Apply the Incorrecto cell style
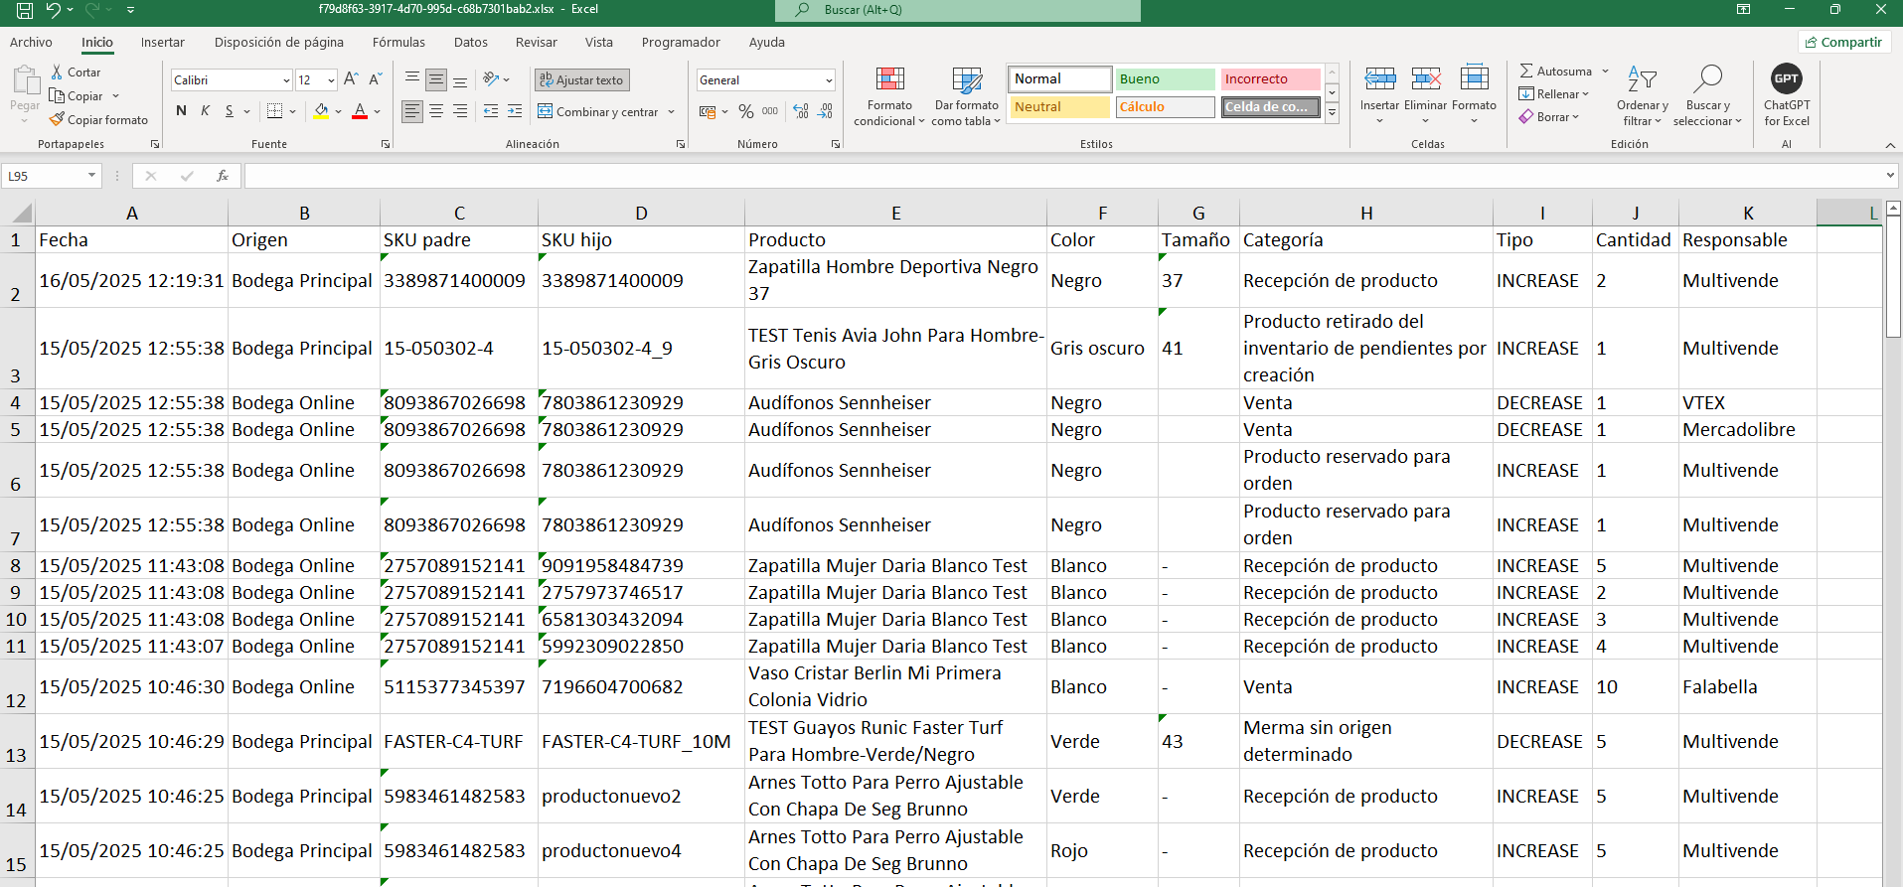1903x887 pixels. click(x=1271, y=79)
